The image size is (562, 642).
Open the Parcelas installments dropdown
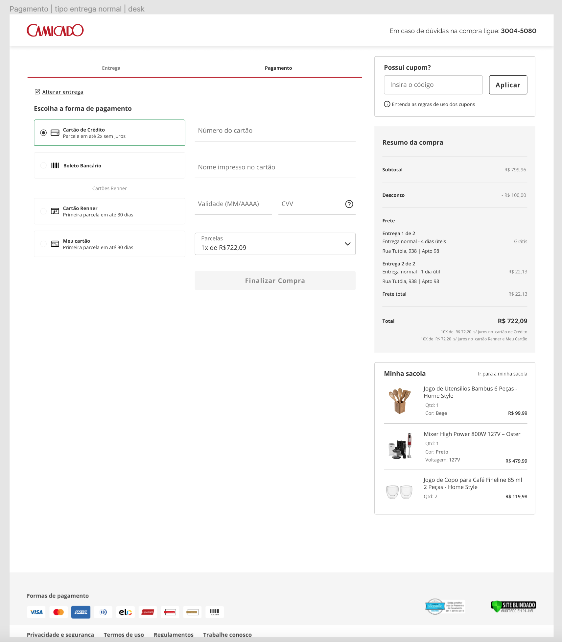point(275,244)
